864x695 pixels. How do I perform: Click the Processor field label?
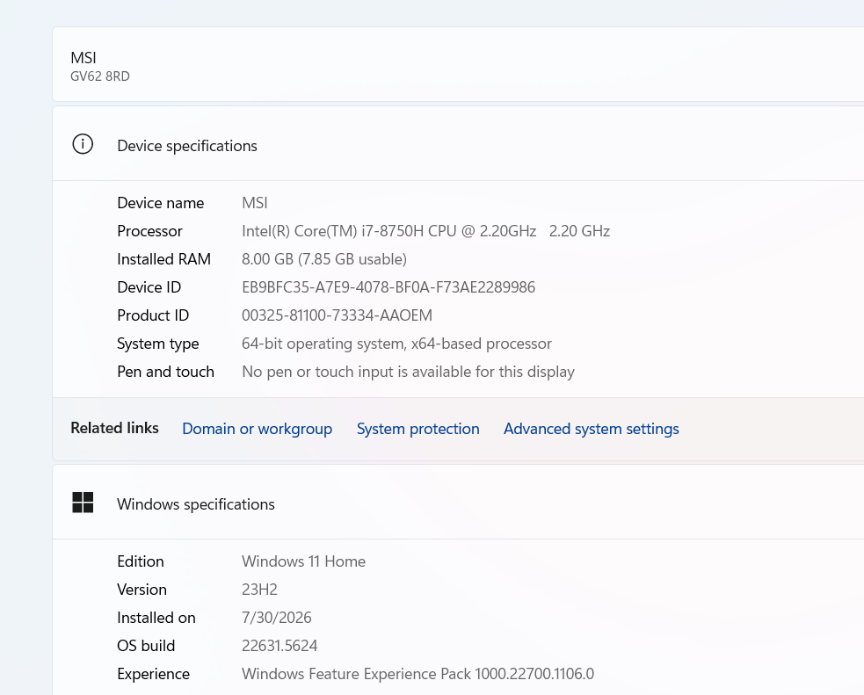pyautogui.click(x=150, y=231)
